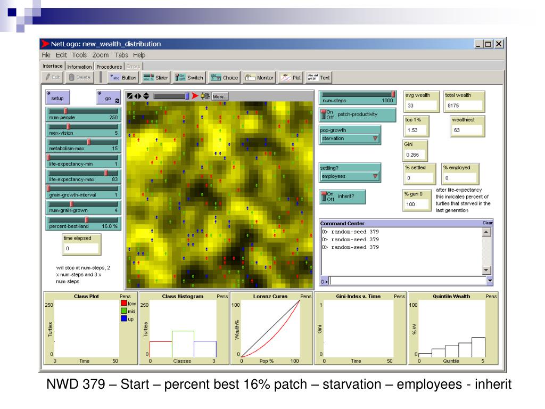Open Quintile Wealth Pens legend
Image resolution: width=545 pixels, height=409 pixels.
491,296
